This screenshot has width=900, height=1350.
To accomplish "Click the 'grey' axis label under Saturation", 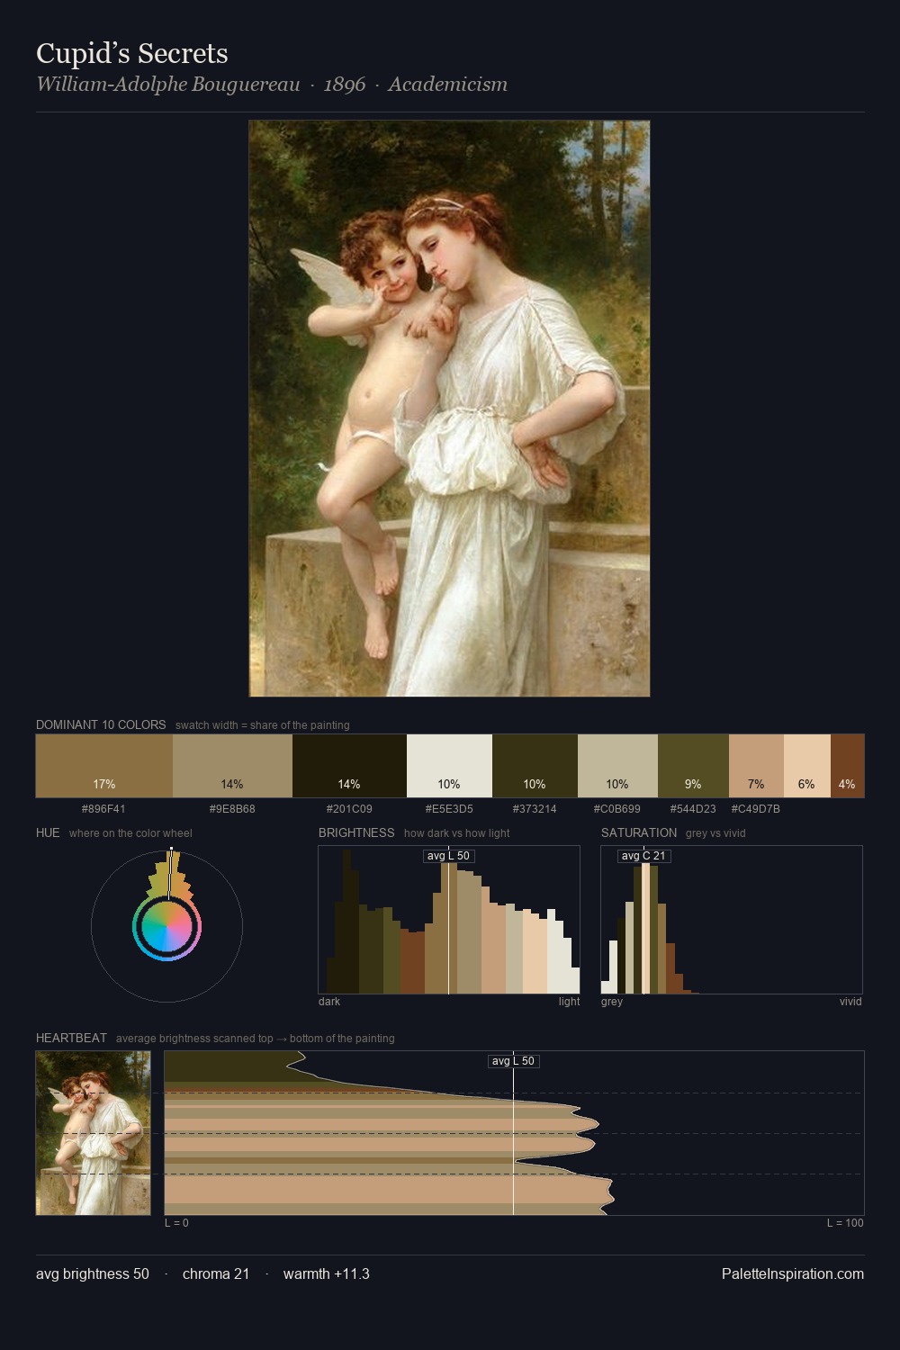I will click(612, 1002).
